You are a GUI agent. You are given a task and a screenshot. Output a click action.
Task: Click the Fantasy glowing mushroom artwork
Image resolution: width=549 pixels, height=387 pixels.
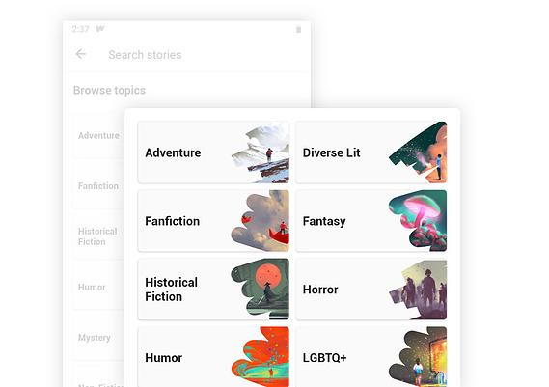418,221
